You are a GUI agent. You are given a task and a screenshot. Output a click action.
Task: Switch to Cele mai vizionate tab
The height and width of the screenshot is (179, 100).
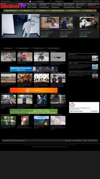[x=23, y=48]
